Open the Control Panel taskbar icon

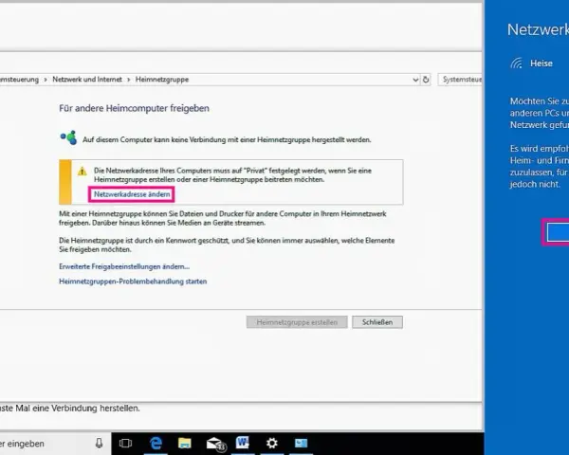[301, 443]
